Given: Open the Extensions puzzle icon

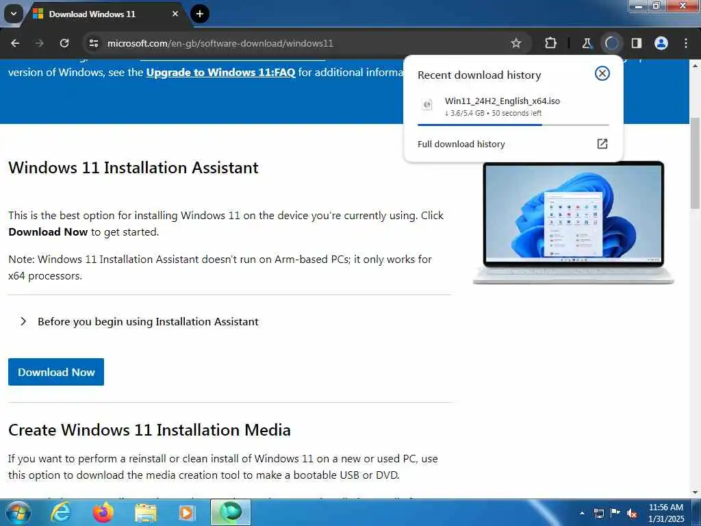Looking at the screenshot, I should [x=551, y=43].
